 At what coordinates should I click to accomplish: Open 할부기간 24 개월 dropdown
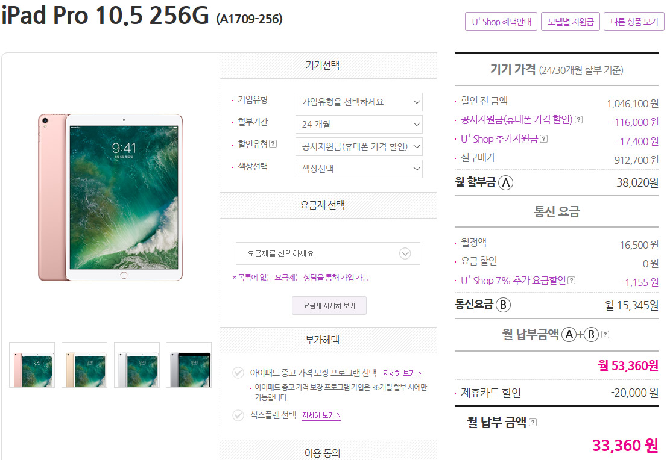(359, 125)
